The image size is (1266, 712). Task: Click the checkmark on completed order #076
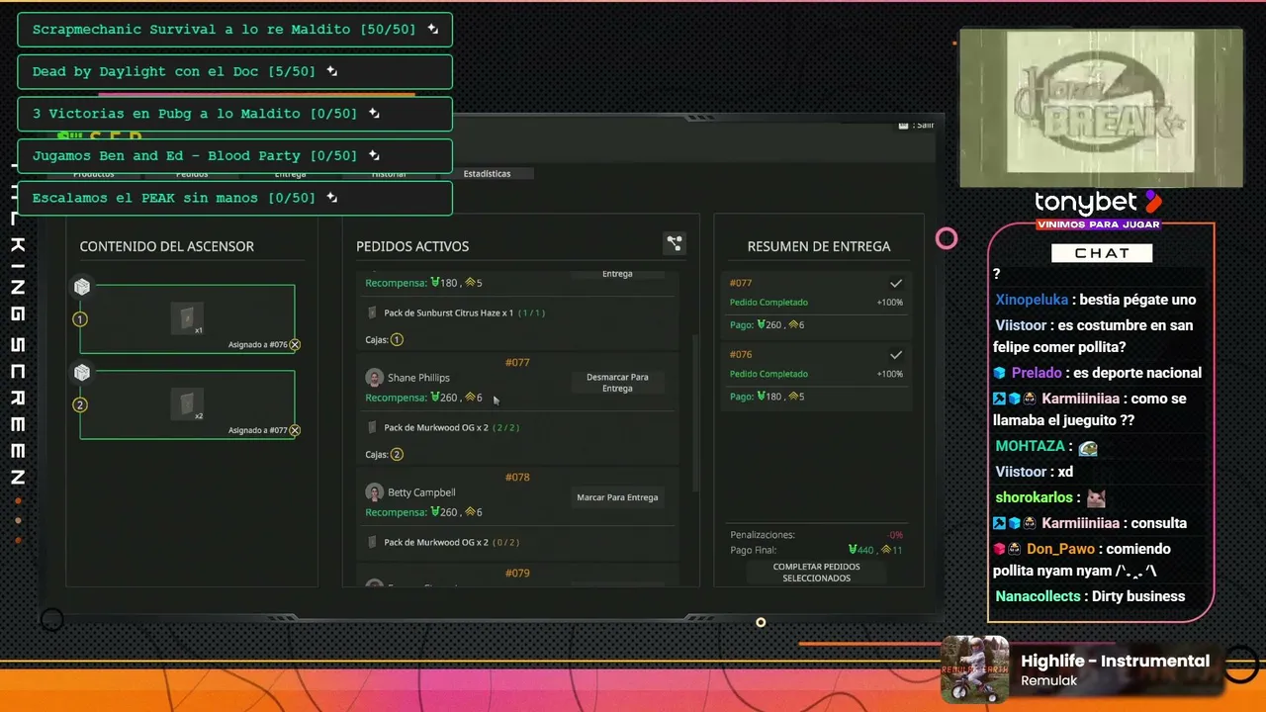tap(896, 354)
